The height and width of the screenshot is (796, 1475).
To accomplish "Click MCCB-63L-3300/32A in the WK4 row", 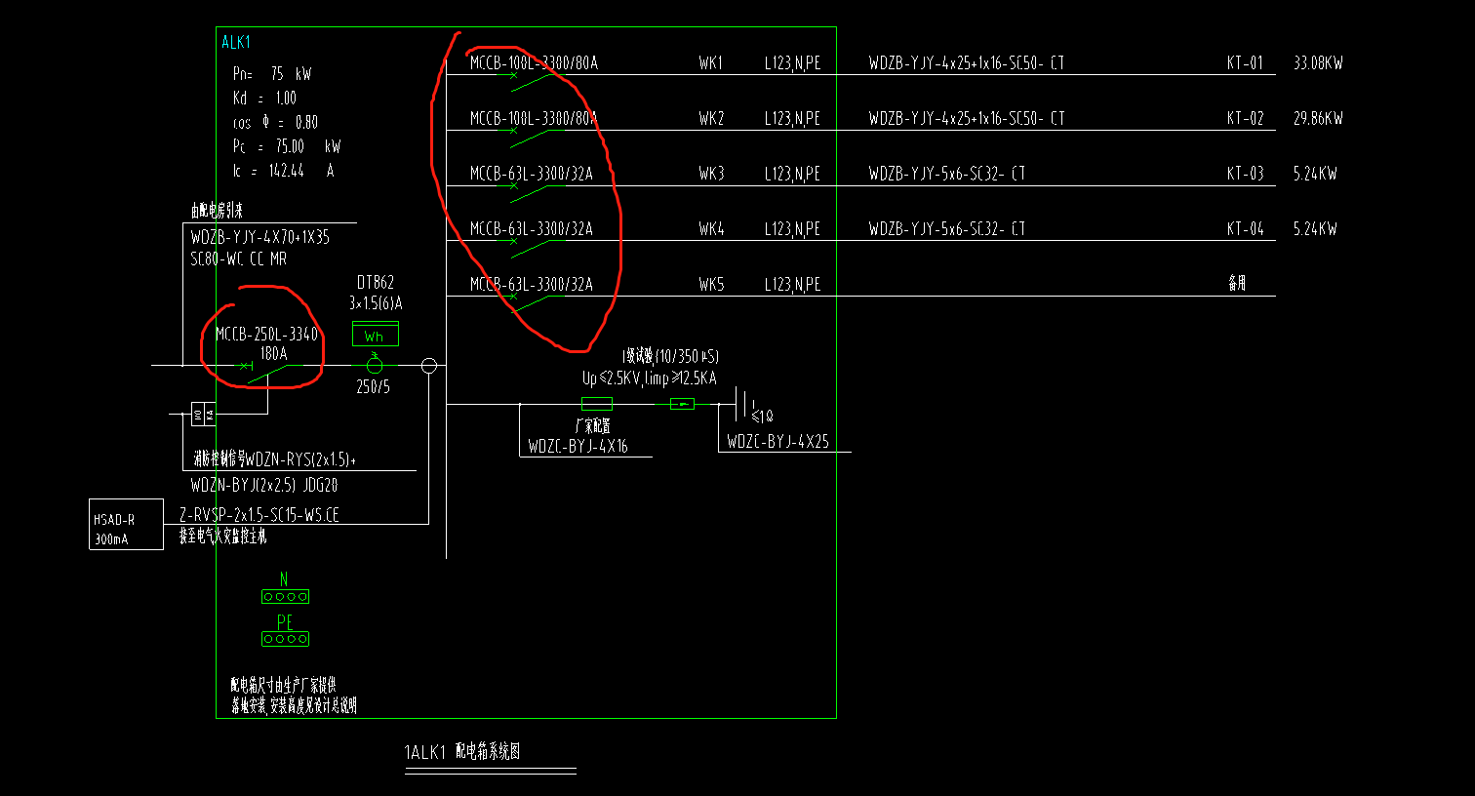I will (x=532, y=229).
